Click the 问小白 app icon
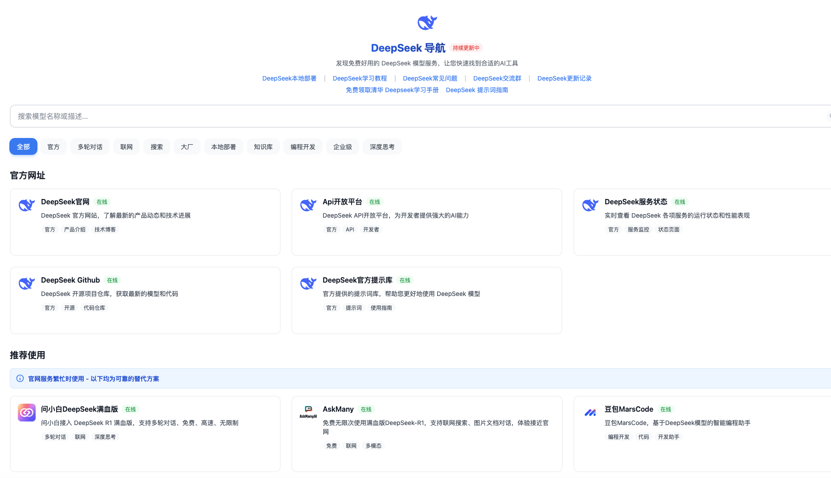The width and height of the screenshot is (831, 478). click(x=27, y=413)
